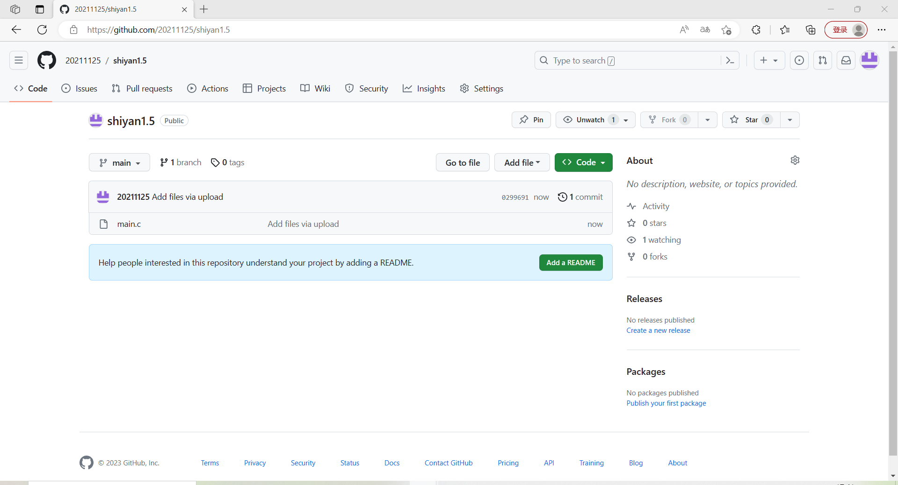The width and height of the screenshot is (898, 485).
Task: Expand the Add file dropdown
Action: coord(522,162)
